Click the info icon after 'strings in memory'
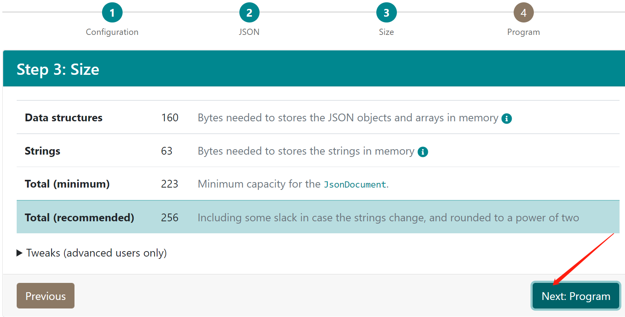Viewport: 625px width, 317px height. [423, 152]
